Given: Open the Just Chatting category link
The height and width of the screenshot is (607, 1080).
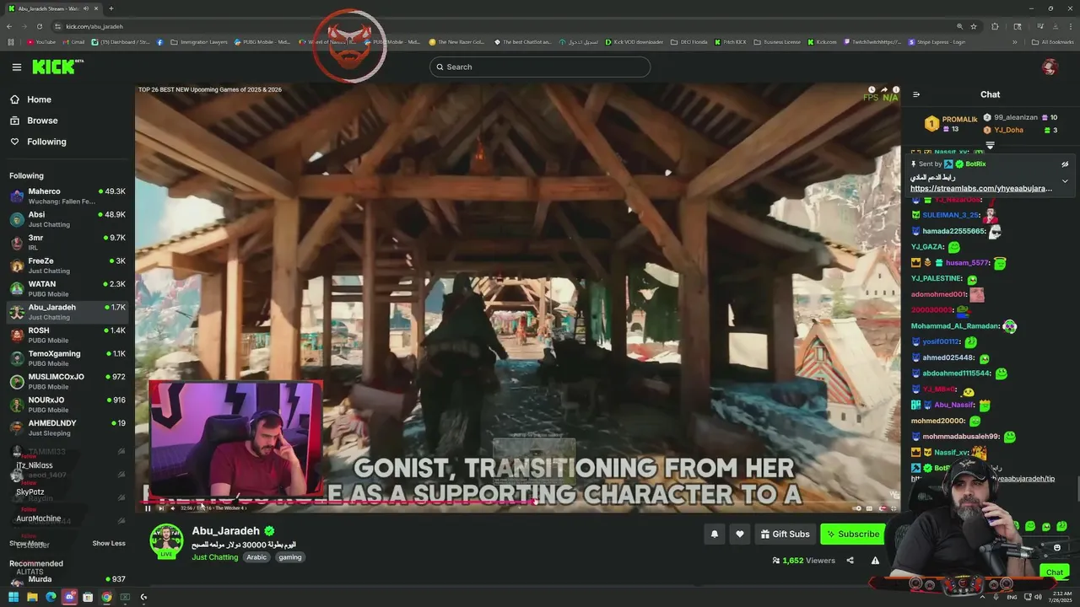Looking at the screenshot, I should (x=214, y=557).
